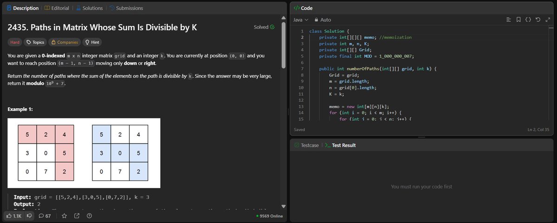Screen dimensions: 557x223
Task: Click the question mark feedback icon
Action: click(89, 216)
